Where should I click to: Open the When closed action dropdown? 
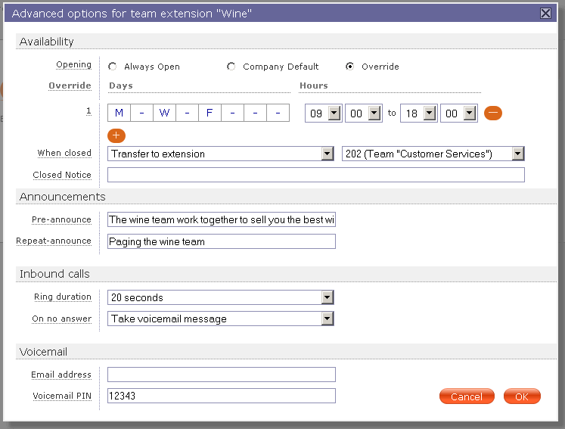point(221,154)
